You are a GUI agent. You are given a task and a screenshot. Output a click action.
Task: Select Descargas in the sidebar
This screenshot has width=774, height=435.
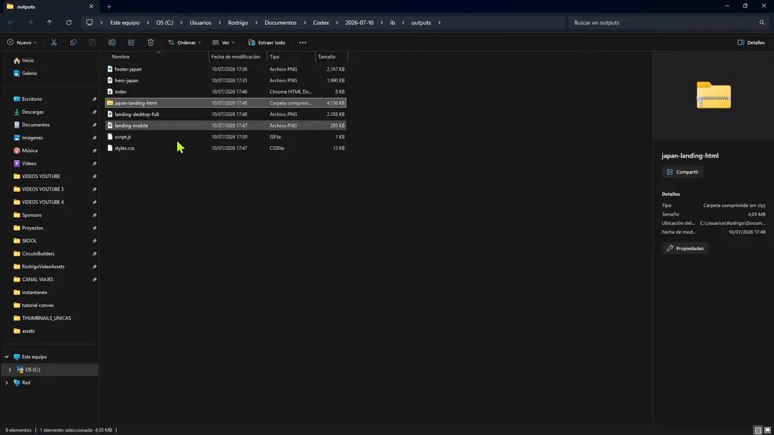33,112
